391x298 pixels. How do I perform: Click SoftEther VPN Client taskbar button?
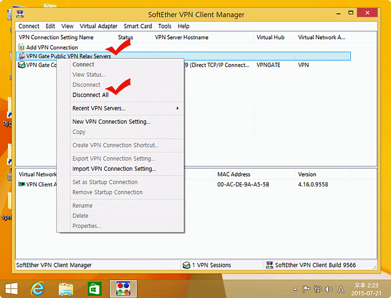(x=123, y=289)
